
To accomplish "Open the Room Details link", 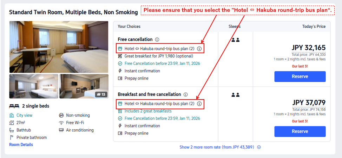I will click(21, 145).
